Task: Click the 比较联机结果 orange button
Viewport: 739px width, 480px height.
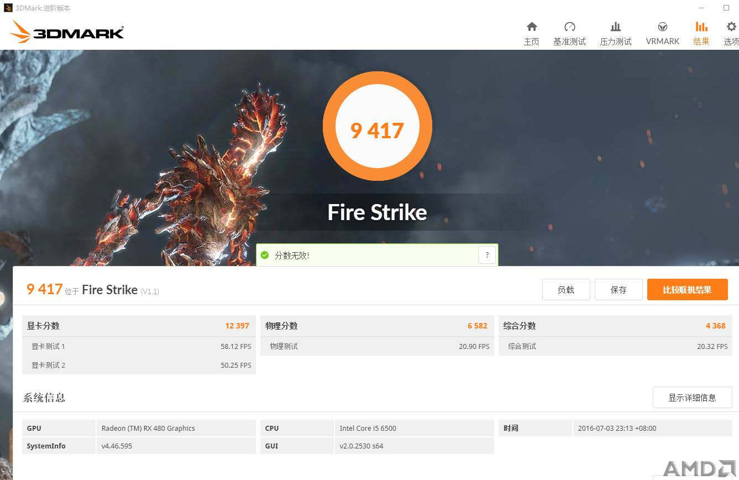Action: 688,290
